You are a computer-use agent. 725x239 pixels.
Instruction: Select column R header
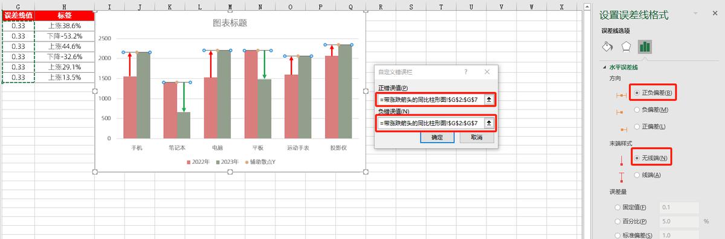[x=381, y=7]
